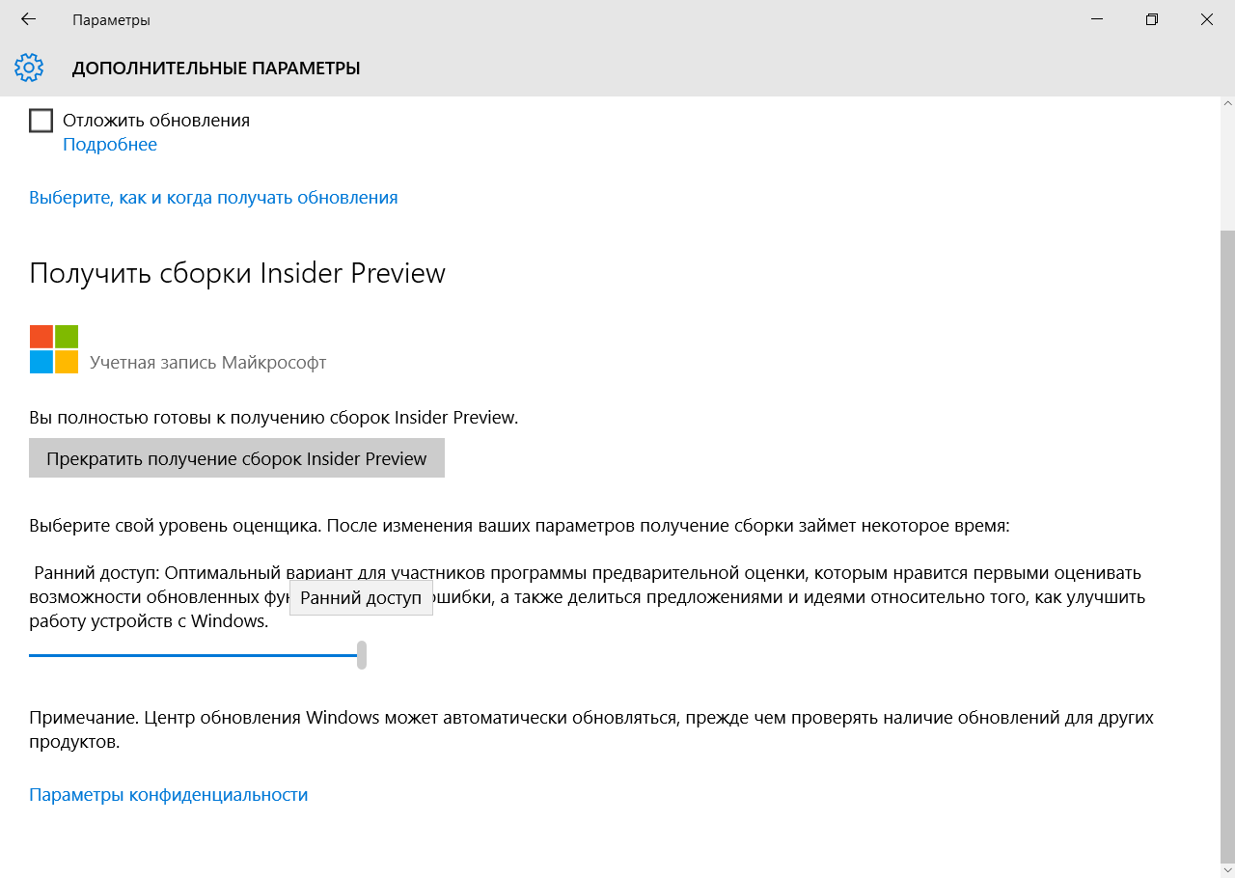Minimize the Параметры window
This screenshot has width=1235, height=878.
click(1097, 19)
